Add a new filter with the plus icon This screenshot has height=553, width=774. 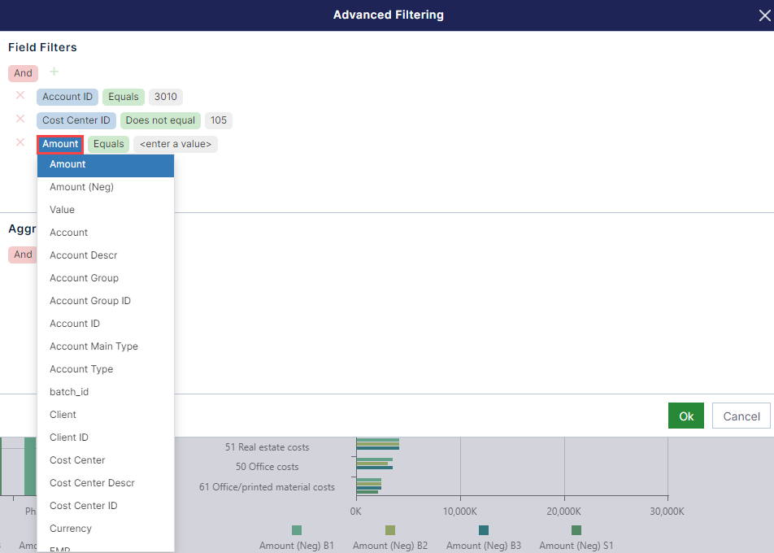pyautogui.click(x=54, y=72)
